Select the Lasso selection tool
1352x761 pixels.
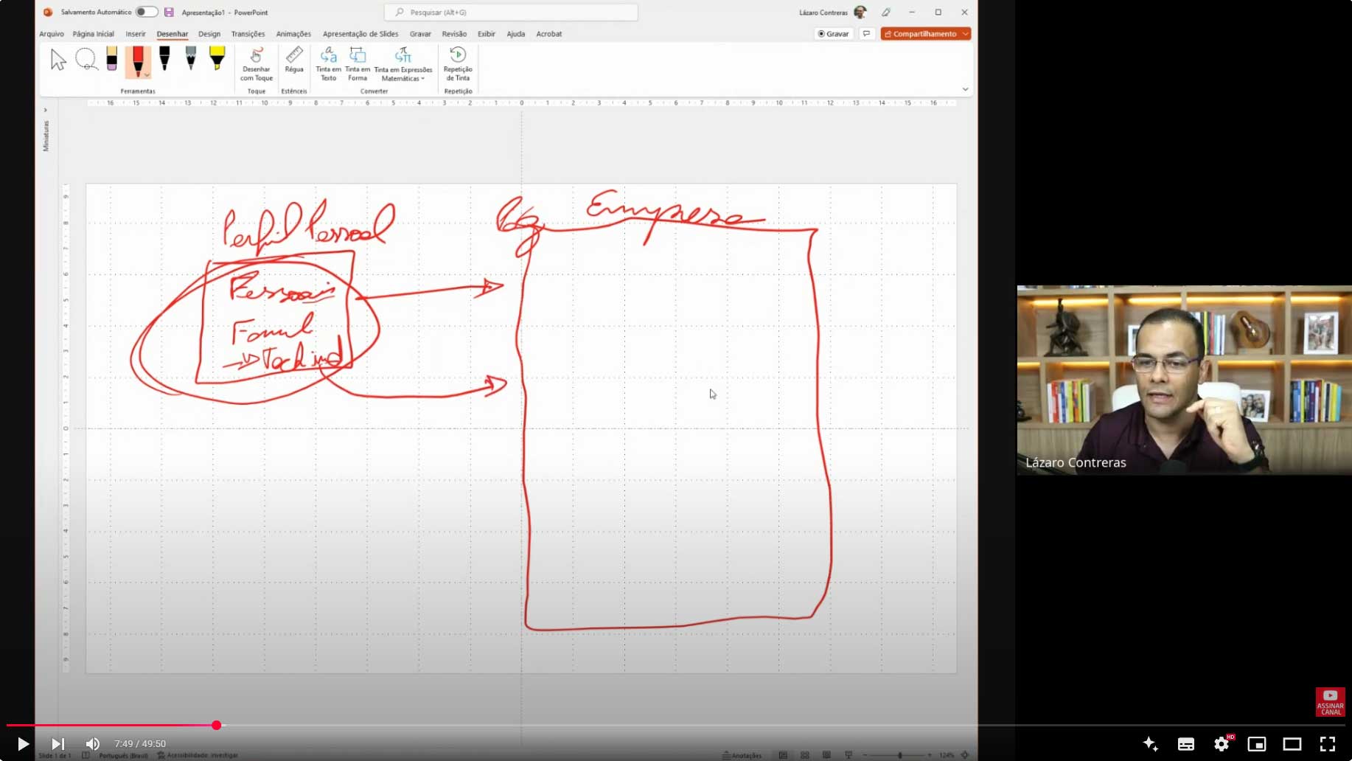[86, 59]
